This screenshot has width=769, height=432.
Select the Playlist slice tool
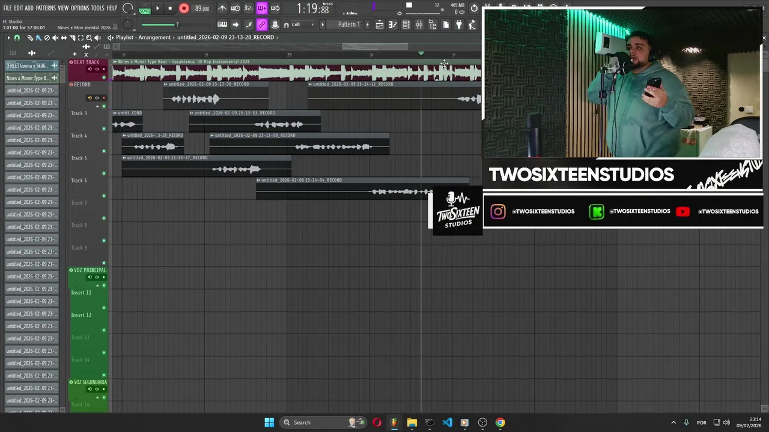click(x=72, y=38)
